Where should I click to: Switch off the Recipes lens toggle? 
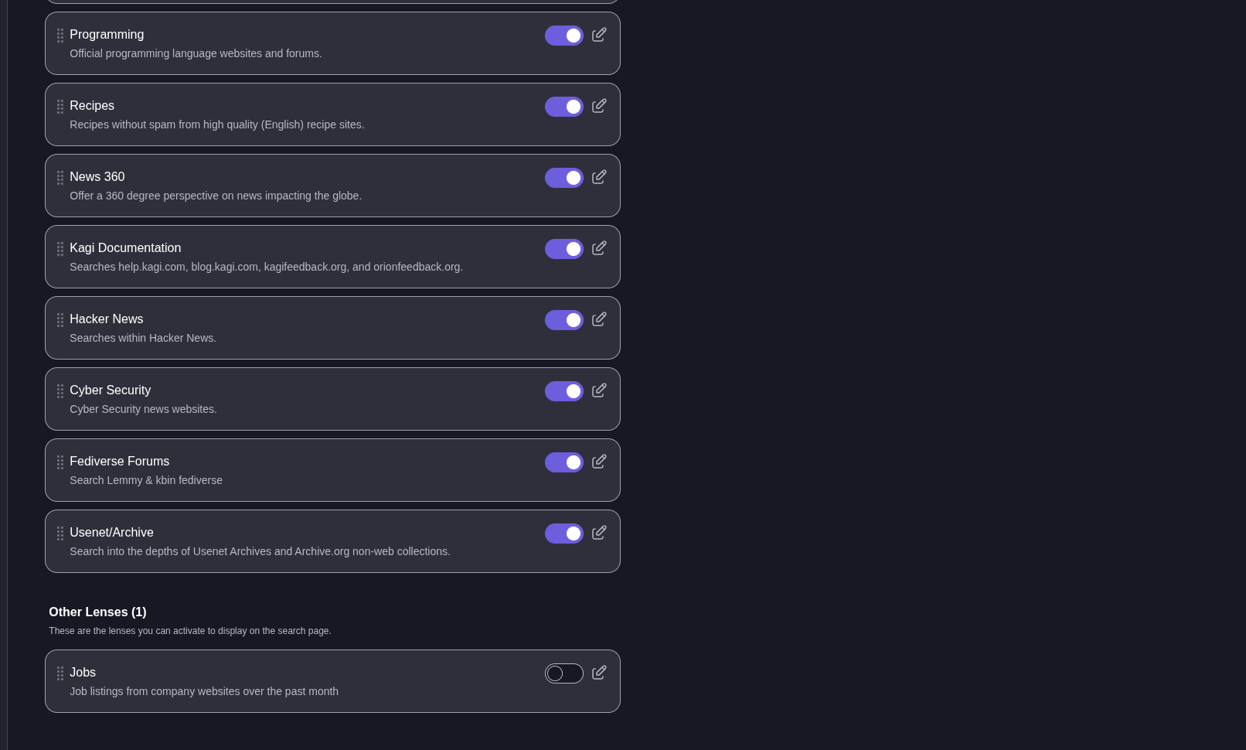(564, 107)
